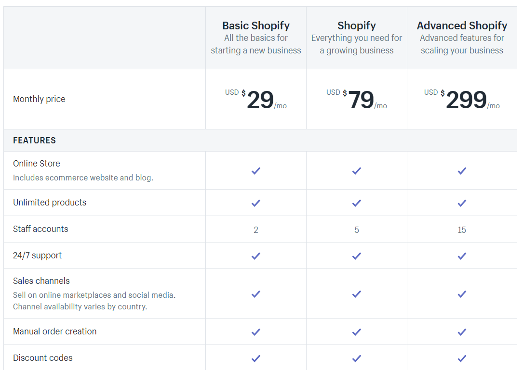523x370 pixels.
Task: Click the Online Store feature label
Action: point(37,164)
